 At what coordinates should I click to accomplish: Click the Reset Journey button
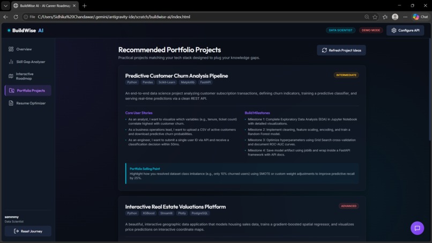pyautogui.click(x=28, y=231)
